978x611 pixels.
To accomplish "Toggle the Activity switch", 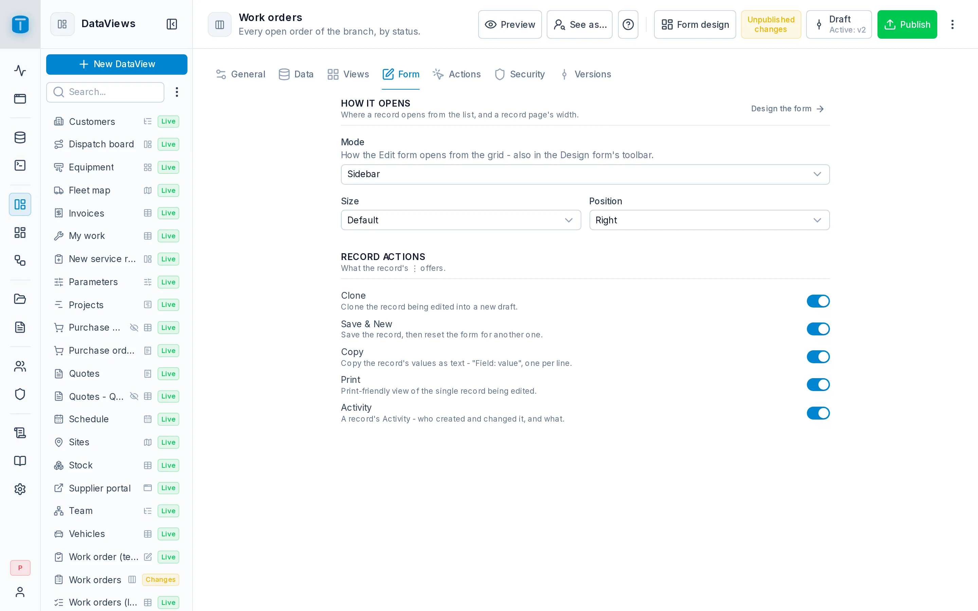I will pyautogui.click(x=818, y=413).
